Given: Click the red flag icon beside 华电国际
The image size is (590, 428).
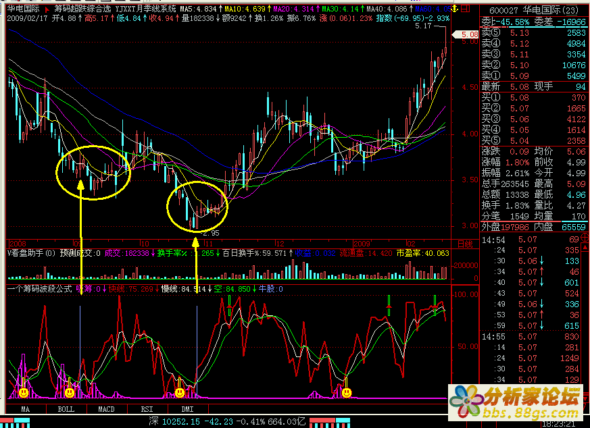Looking at the screenshot, I should click(x=47, y=9).
